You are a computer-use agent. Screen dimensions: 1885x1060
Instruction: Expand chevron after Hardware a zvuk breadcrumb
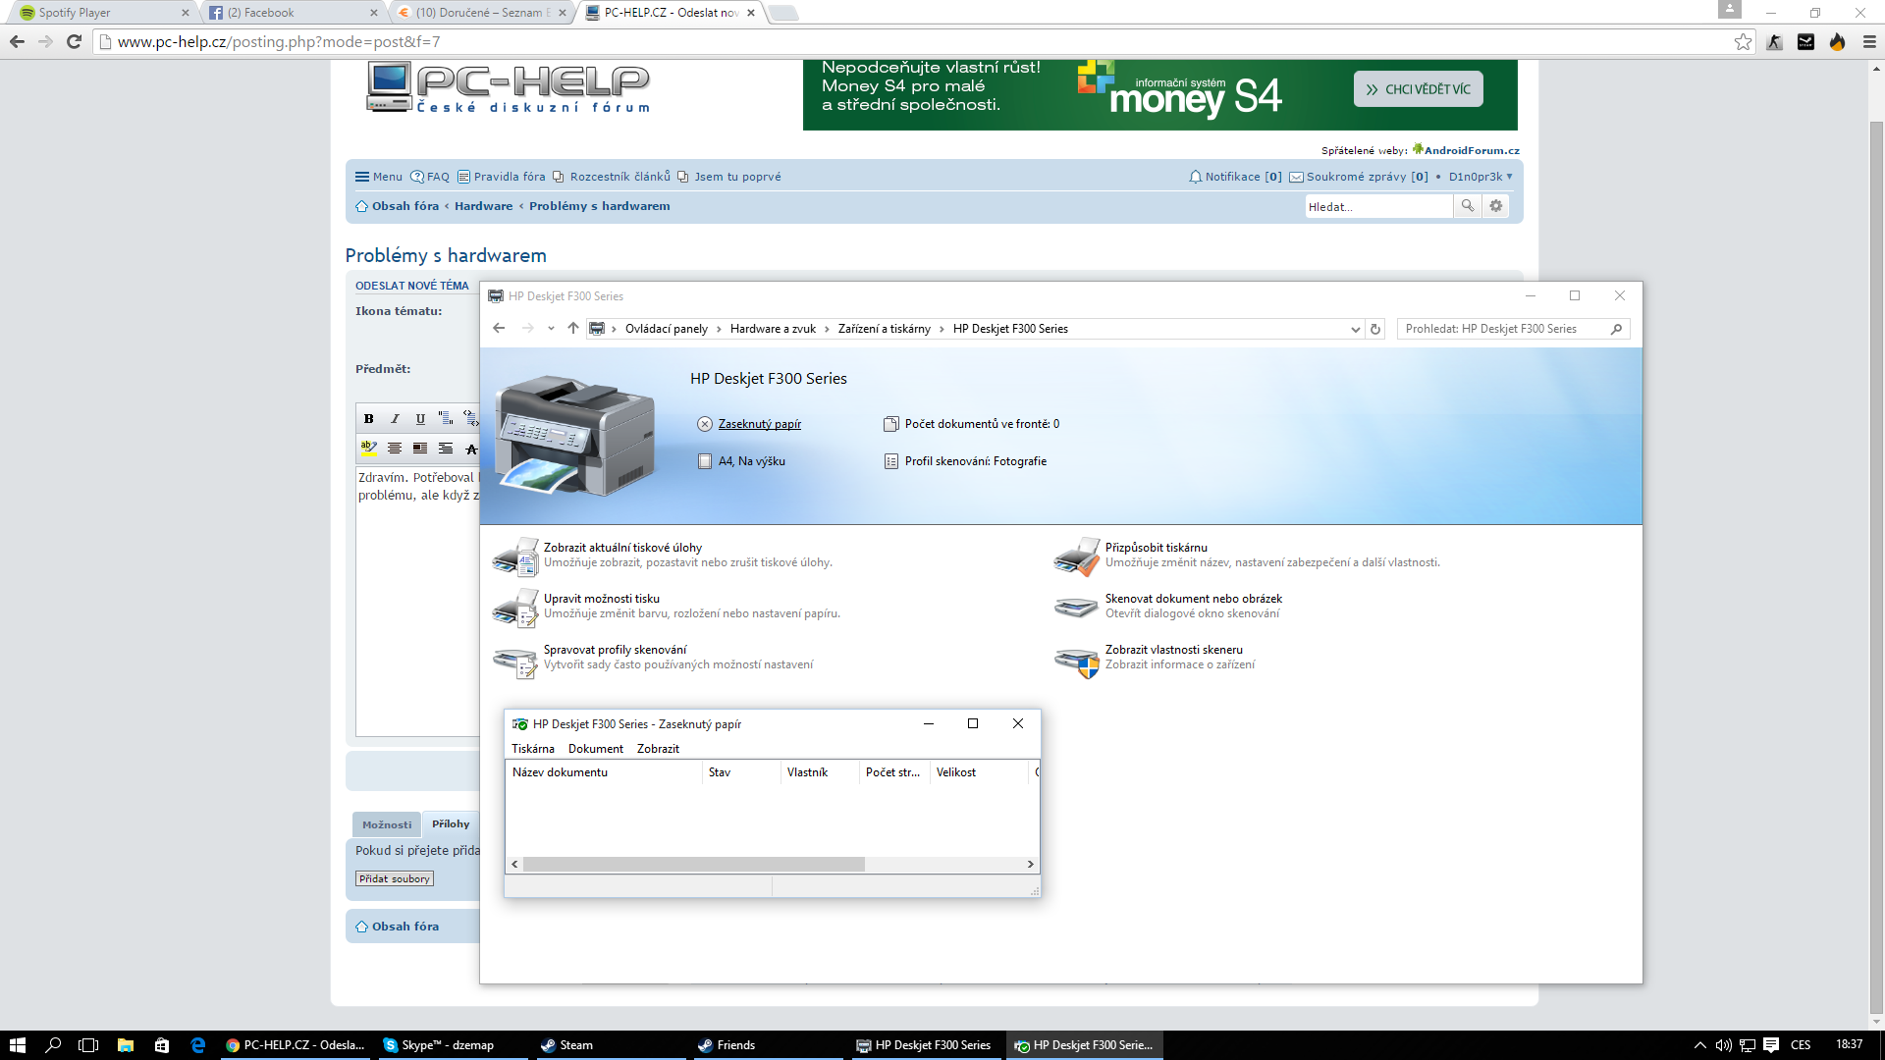coord(827,329)
